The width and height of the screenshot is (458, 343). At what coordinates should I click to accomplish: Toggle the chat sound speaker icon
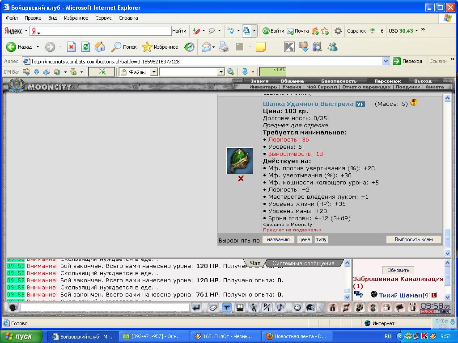pyautogui.click(x=280, y=307)
